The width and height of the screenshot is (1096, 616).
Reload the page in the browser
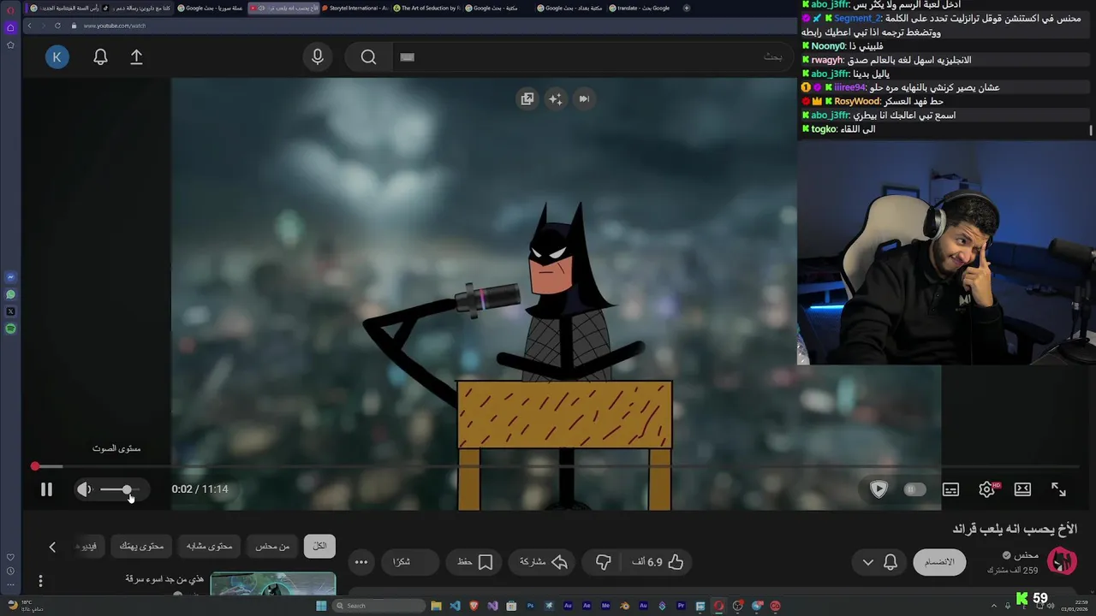(x=57, y=26)
